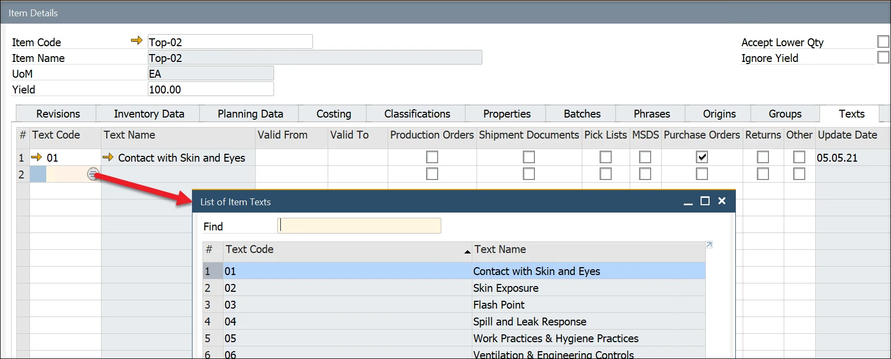Select list row 01 Contact with Skin and Eyes
891x359 pixels.
(x=454, y=271)
